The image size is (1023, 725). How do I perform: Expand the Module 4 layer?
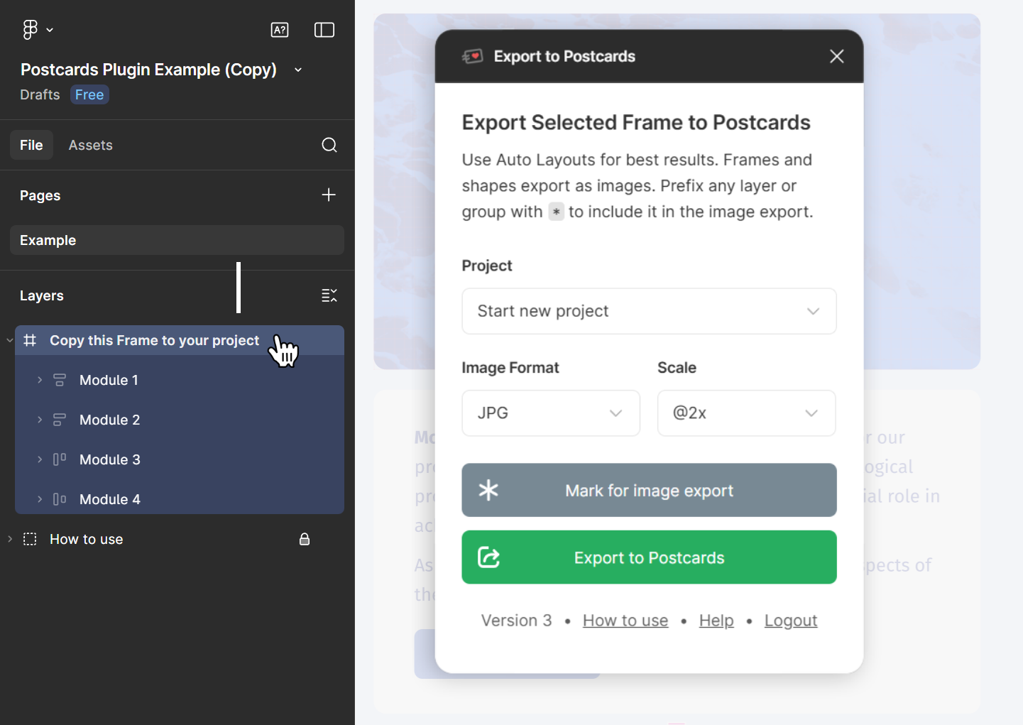(40, 499)
